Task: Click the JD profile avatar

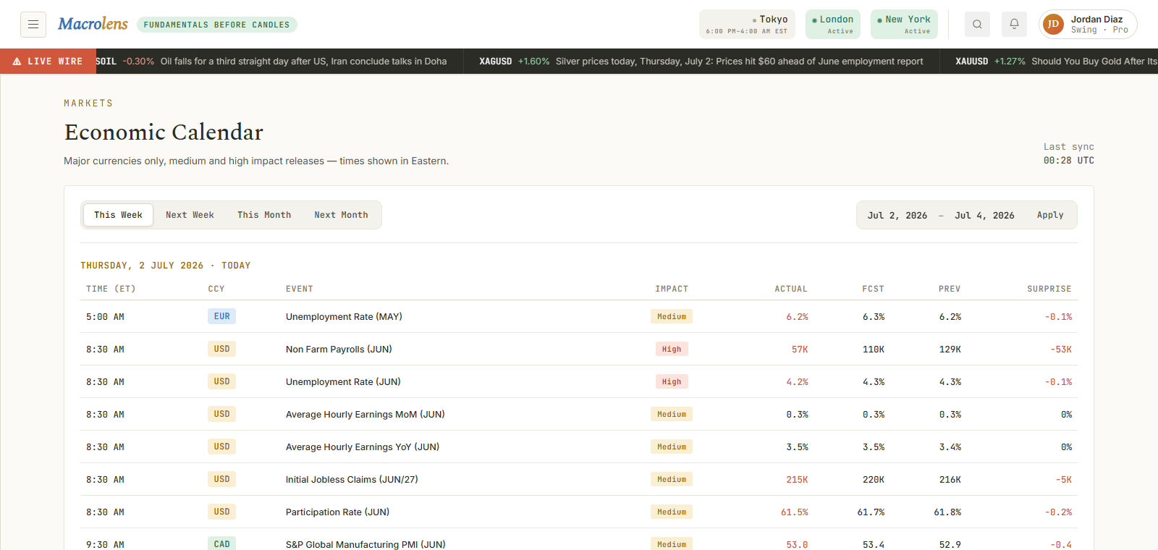Action: 1053,25
